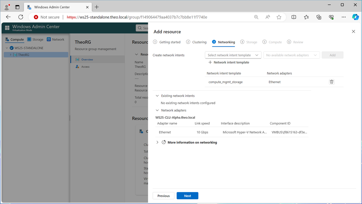The width and height of the screenshot is (362, 204).
Task: Click the Link speed column header
Action: [x=202, y=123]
